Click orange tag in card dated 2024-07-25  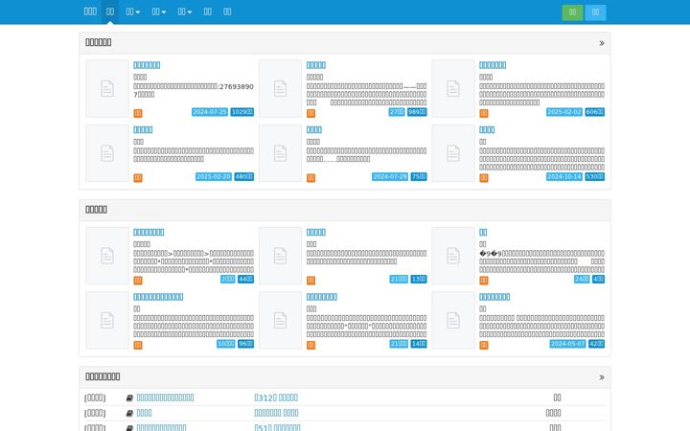(138, 113)
